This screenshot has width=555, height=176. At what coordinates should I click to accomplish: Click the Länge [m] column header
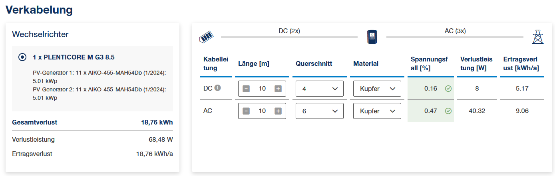click(x=254, y=63)
